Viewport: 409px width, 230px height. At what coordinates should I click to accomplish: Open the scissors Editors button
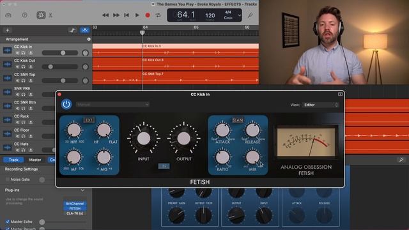[50, 15]
